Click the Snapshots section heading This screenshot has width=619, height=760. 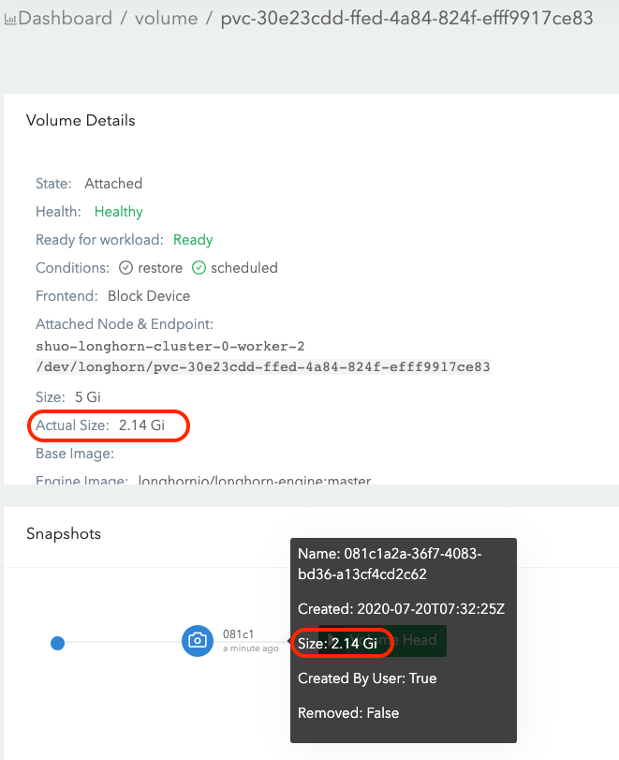coord(63,533)
